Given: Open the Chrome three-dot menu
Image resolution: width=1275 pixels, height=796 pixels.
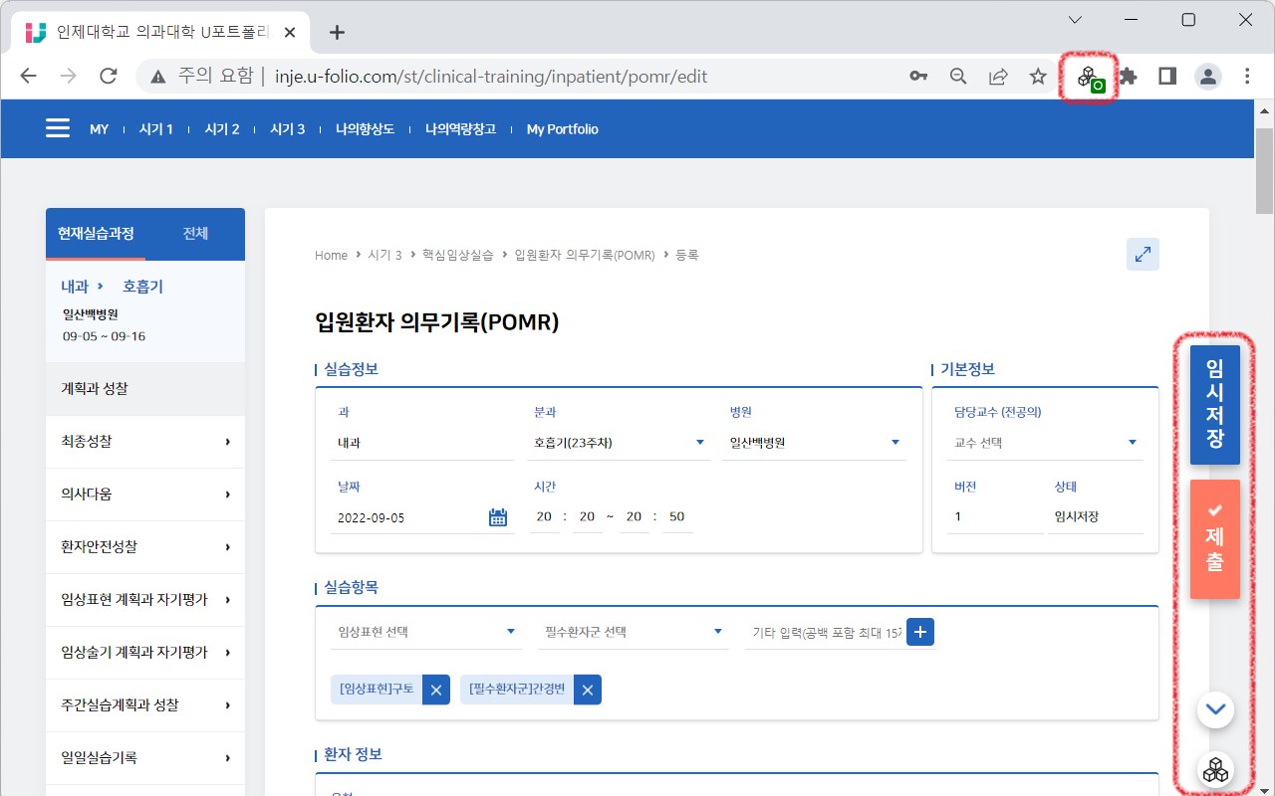Looking at the screenshot, I should [x=1247, y=77].
